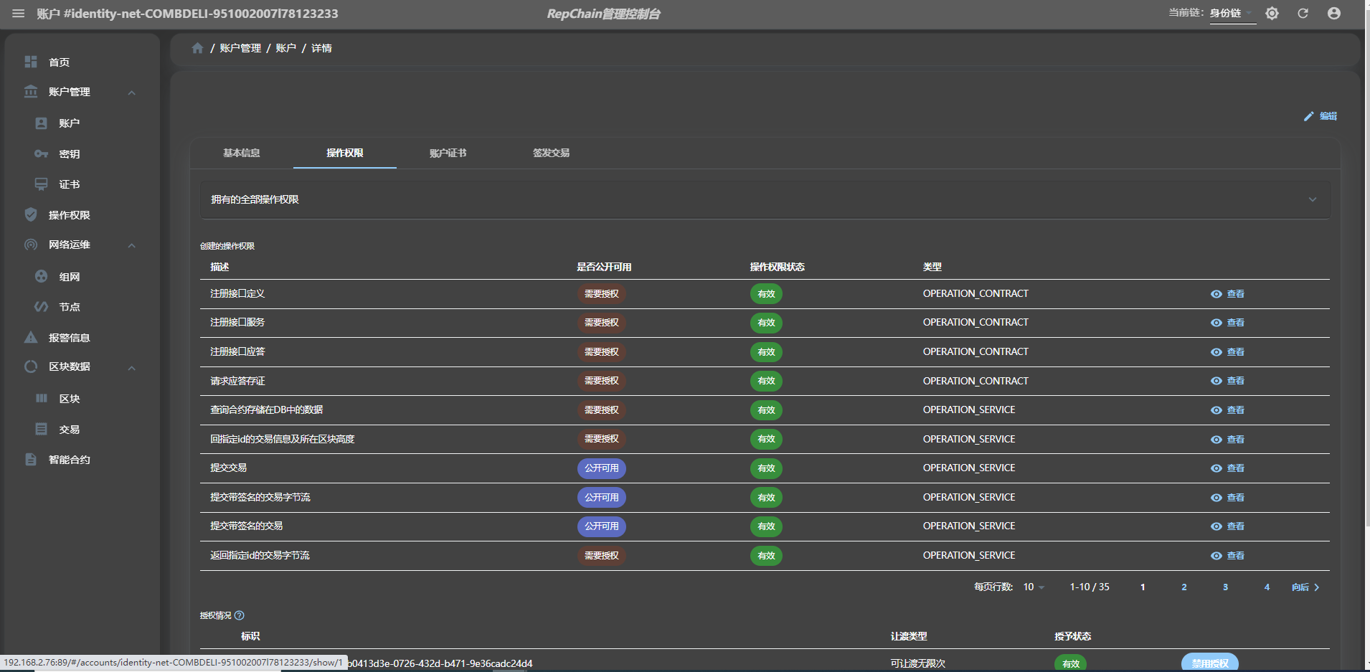View the 提交交易 row's eye icon
The width and height of the screenshot is (1370, 672).
[x=1217, y=468]
